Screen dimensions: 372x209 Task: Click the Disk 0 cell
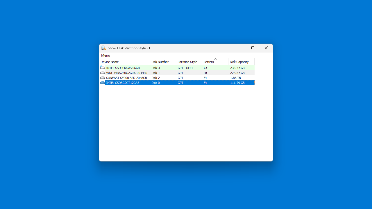[156, 83]
